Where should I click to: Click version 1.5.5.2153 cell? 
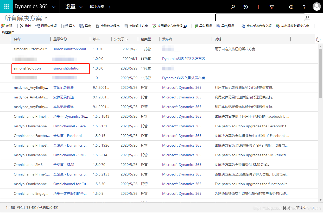[101, 174]
